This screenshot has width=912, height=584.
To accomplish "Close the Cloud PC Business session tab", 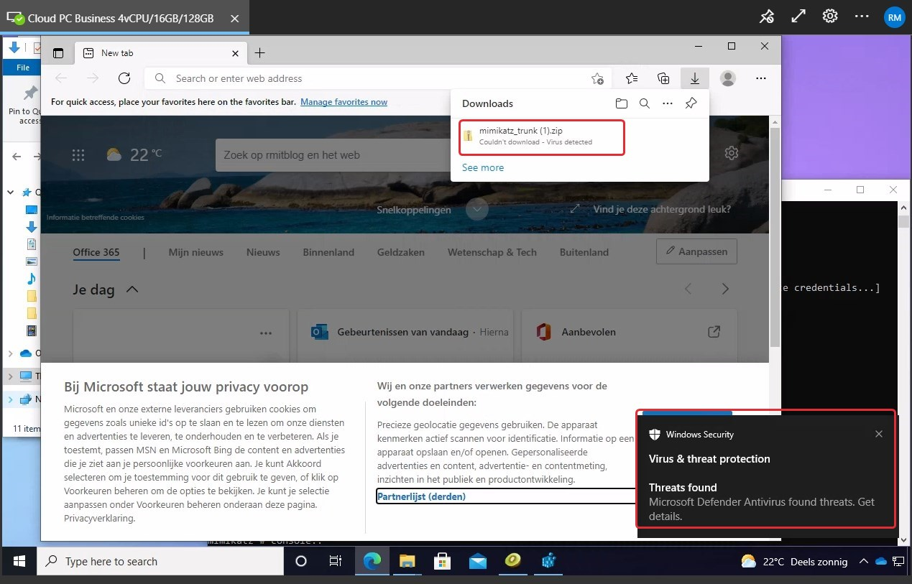I will click(234, 18).
